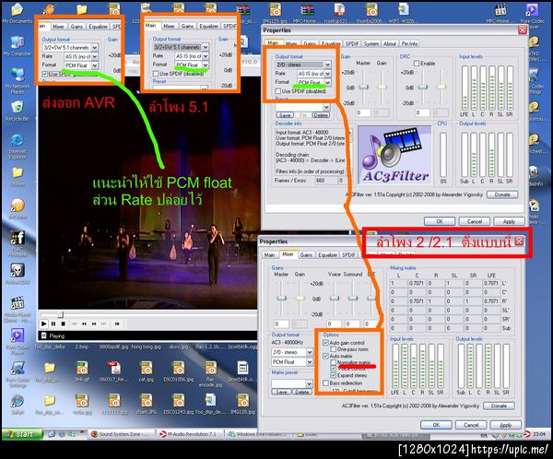Pause playback in the media player
The width and height of the screenshot is (553, 459).
point(53,324)
